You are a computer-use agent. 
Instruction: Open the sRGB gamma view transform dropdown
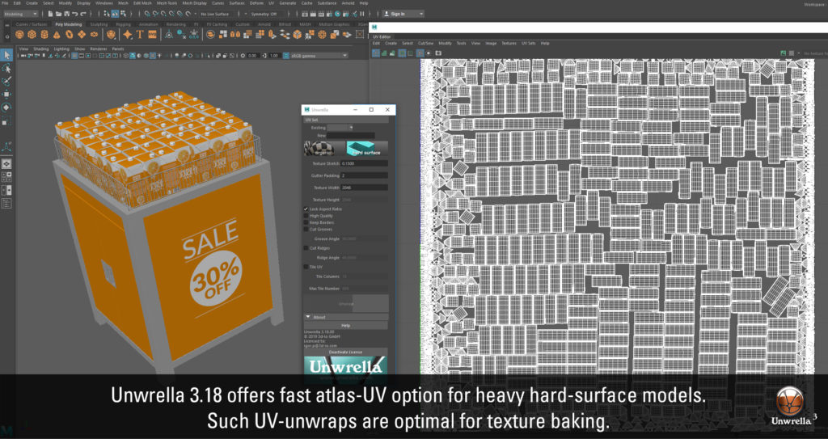tap(319, 56)
